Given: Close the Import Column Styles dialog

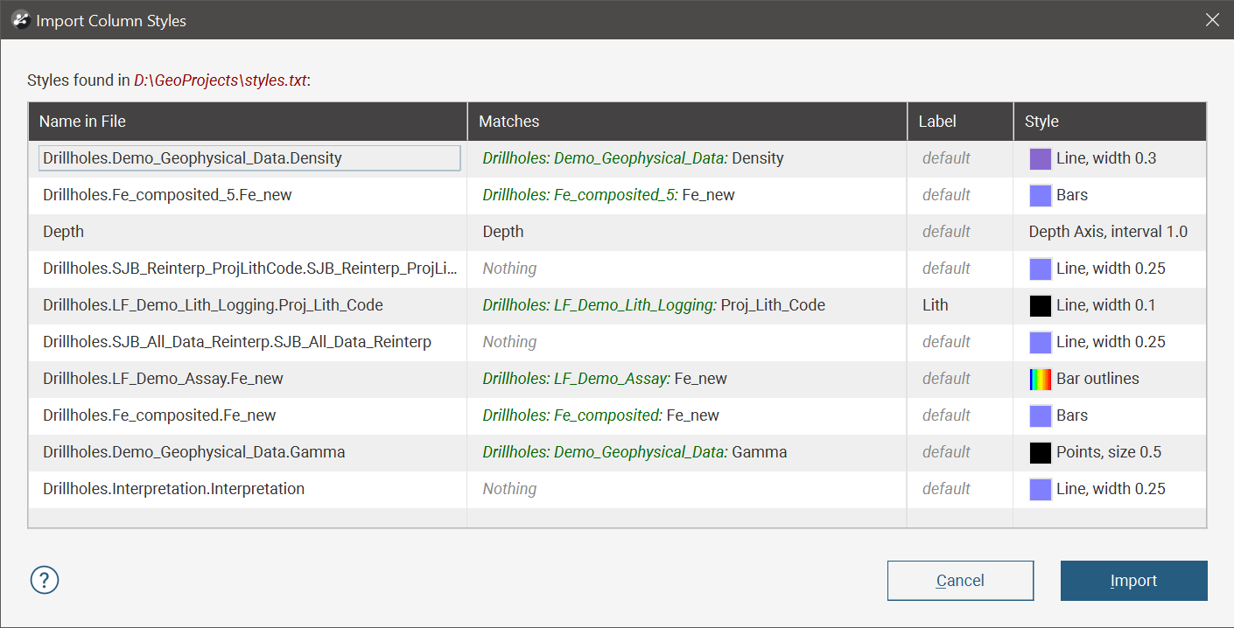Looking at the screenshot, I should coord(1212,20).
